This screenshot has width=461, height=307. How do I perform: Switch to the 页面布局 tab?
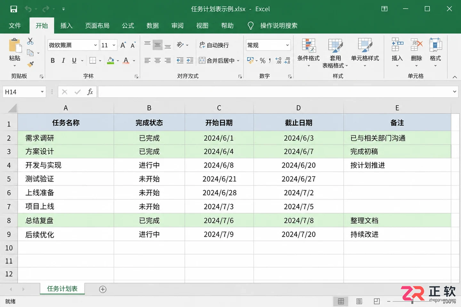click(97, 26)
